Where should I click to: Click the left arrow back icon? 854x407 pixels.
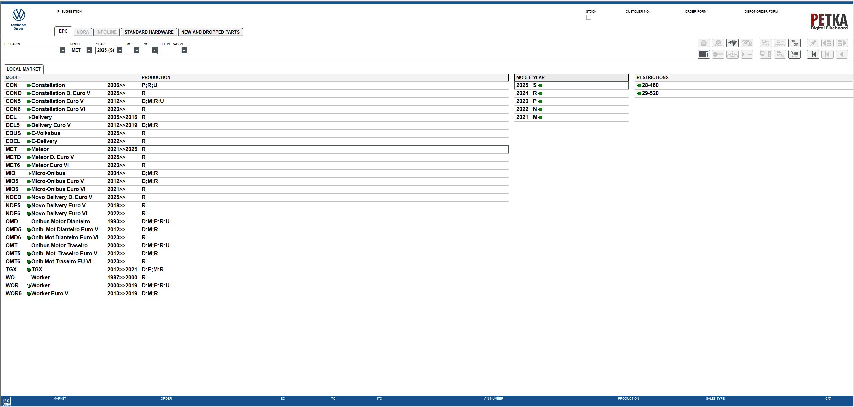click(x=842, y=54)
